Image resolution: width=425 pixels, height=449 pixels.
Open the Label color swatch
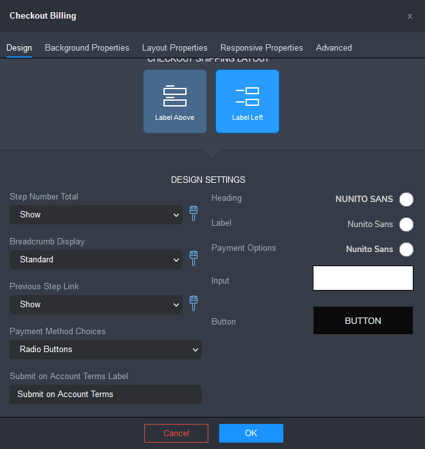(x=406, y=224)
